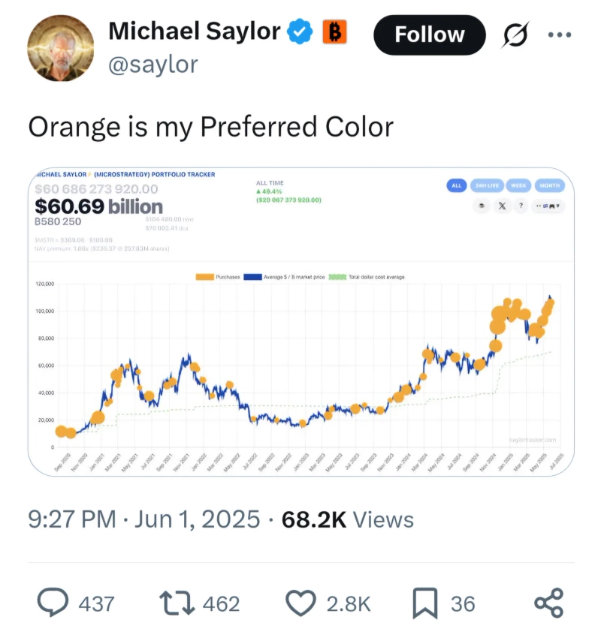This screenshot has width=601, height=641.
Task: Toggle the WEEK range pill
Action: pyautogui.click(x=518, y=185)
